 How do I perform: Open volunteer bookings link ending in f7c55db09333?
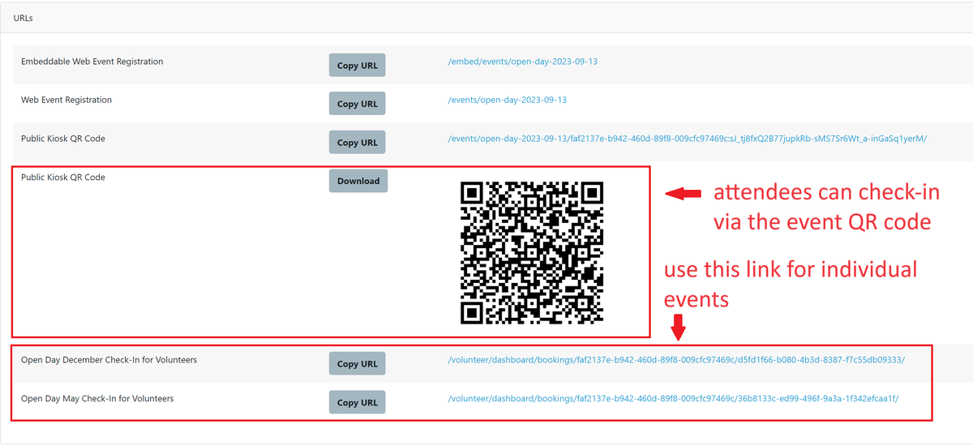675,360
